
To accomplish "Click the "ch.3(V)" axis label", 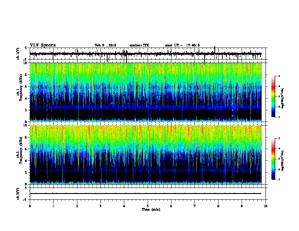I will tap(18, 194).
